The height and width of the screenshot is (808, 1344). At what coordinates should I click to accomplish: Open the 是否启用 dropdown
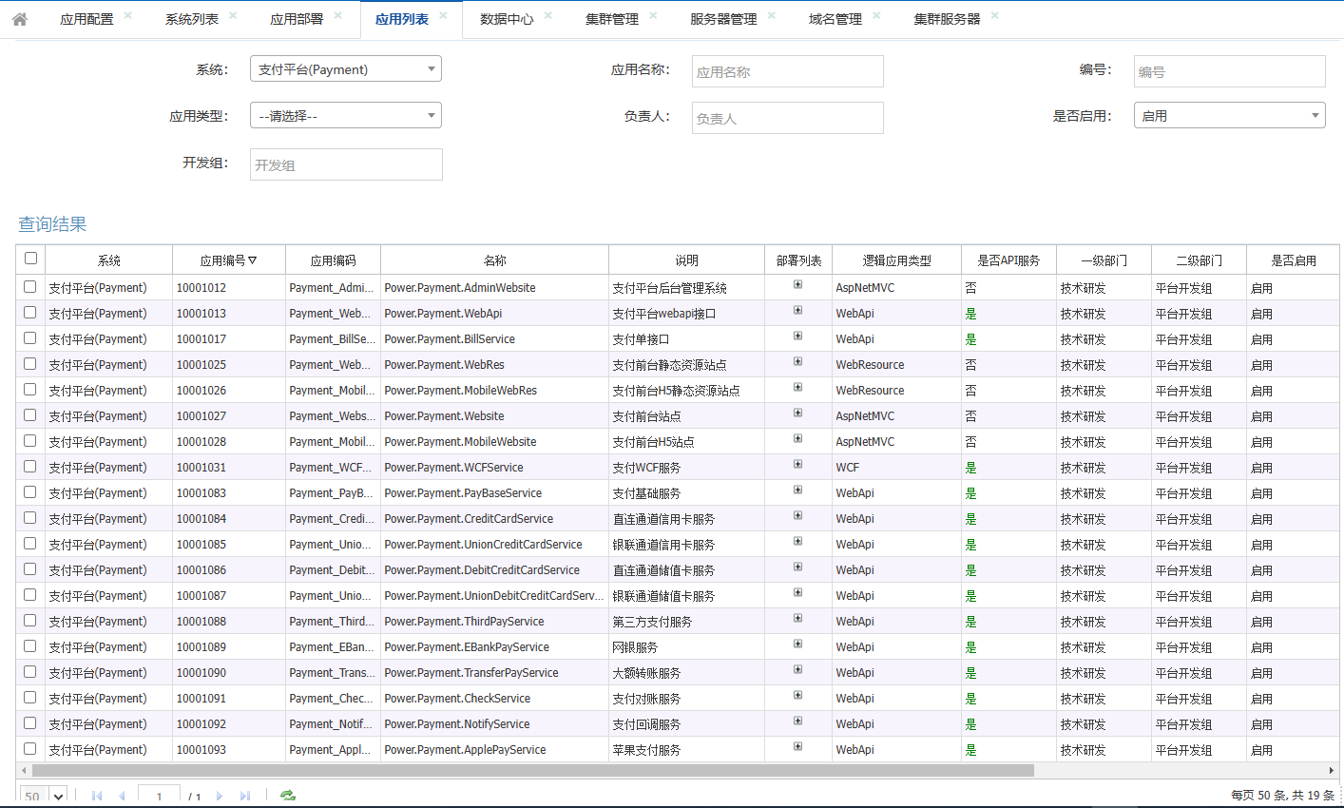[1230, 115]
